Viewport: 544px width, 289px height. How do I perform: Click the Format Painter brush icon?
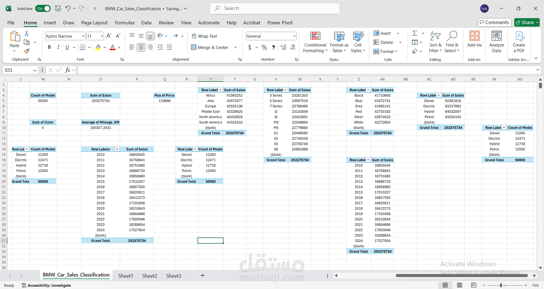27,51
